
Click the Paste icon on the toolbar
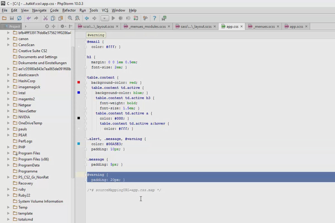click(x=60, y=18)
